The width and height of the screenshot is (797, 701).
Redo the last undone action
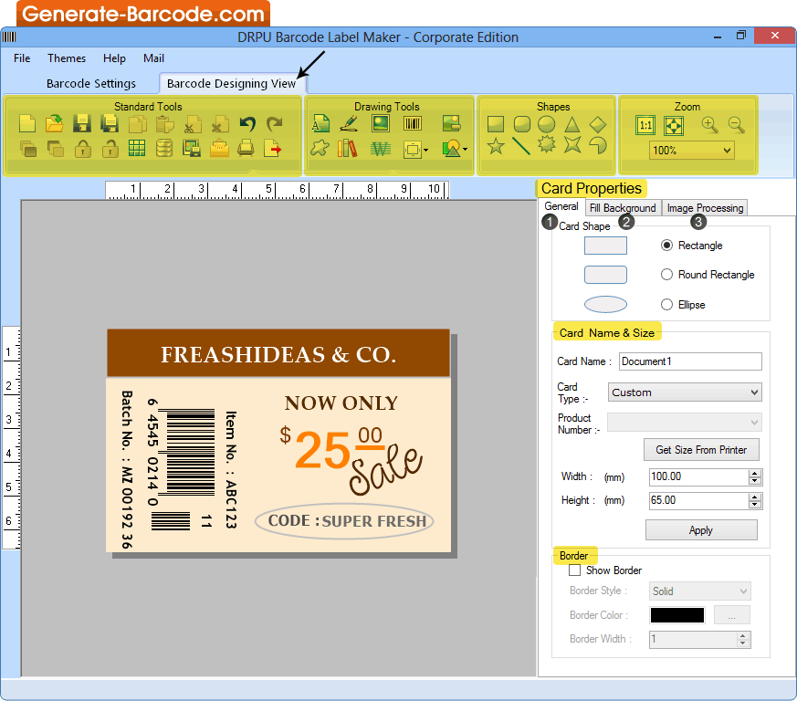(275, 123)
